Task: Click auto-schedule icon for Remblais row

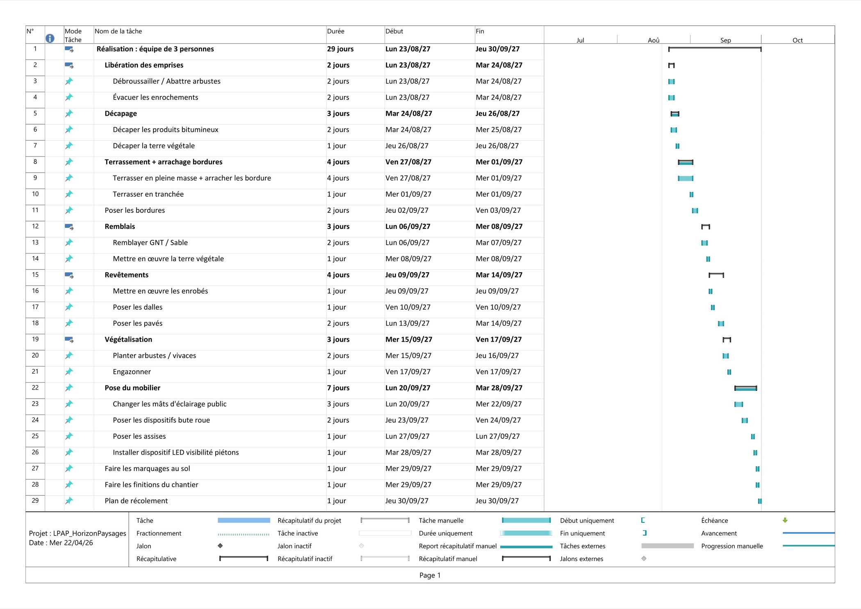Action: [69, 227]
